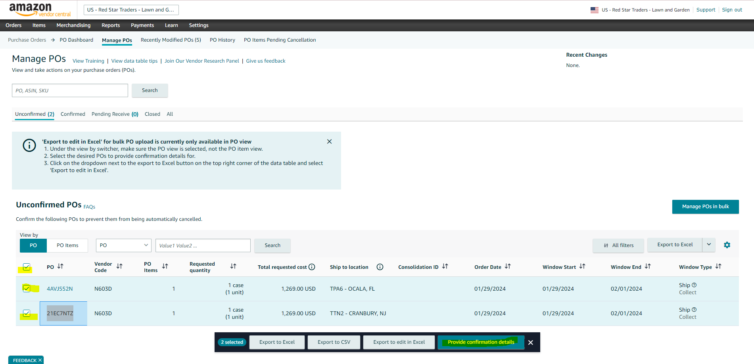Open the PO search field dropdown

124,245
